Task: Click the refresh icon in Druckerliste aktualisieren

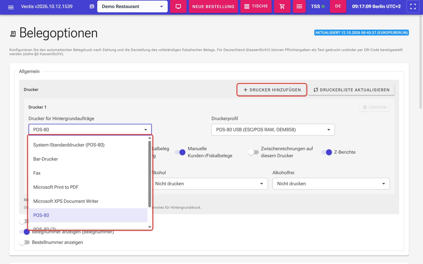Action: pyautogui.click(x=316, y=90)
